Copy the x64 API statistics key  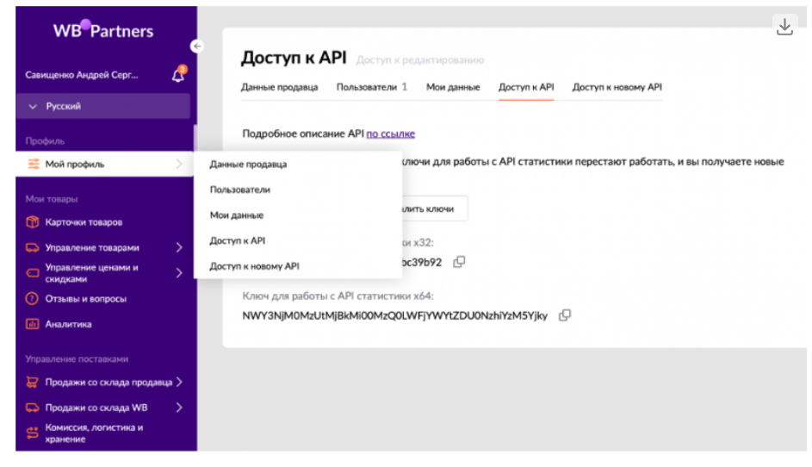click(565, 315)
